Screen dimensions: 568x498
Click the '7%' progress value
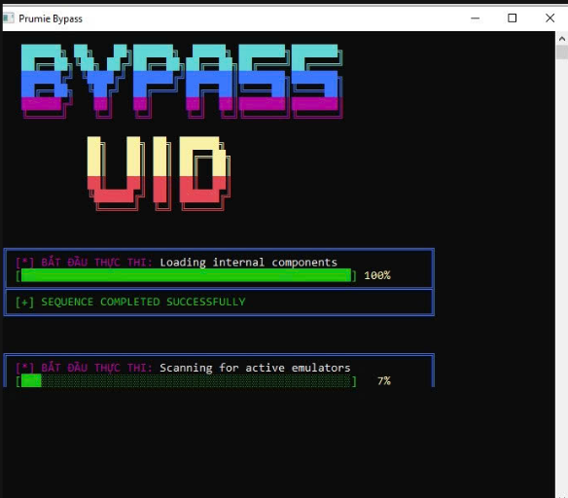(383, 381)
